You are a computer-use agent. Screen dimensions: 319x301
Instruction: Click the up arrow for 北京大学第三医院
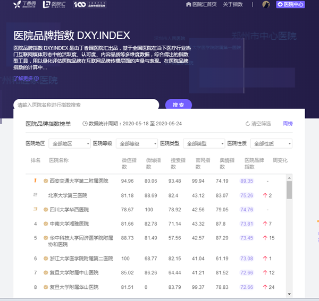tap(265, 195)
